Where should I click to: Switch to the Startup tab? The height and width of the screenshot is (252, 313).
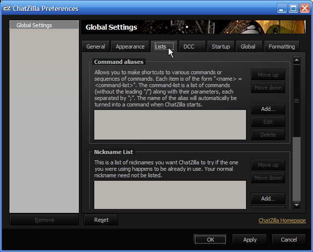point(221,47)
